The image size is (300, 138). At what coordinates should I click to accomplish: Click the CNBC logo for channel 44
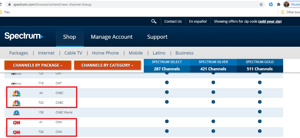click(x=16, y=93)
